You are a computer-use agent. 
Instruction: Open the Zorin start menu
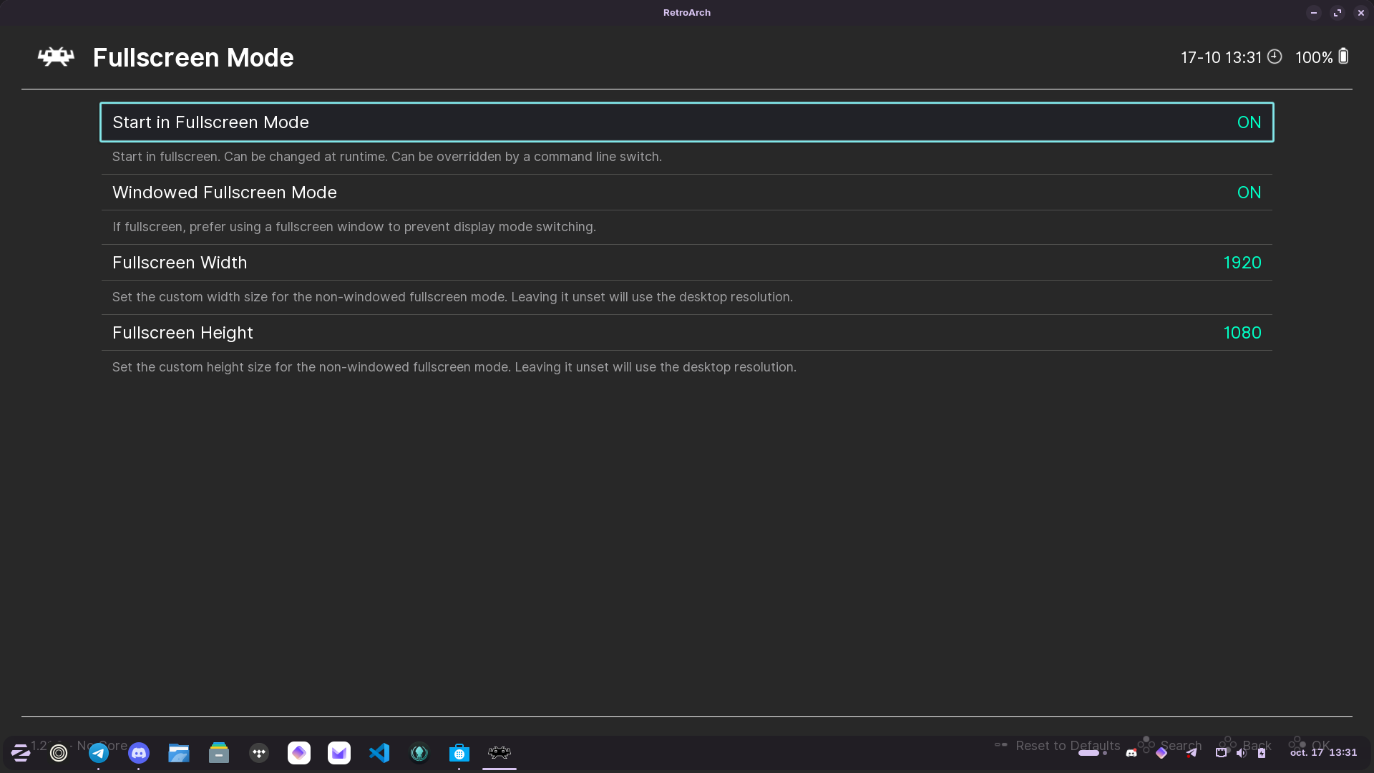(x=20, y=752)
